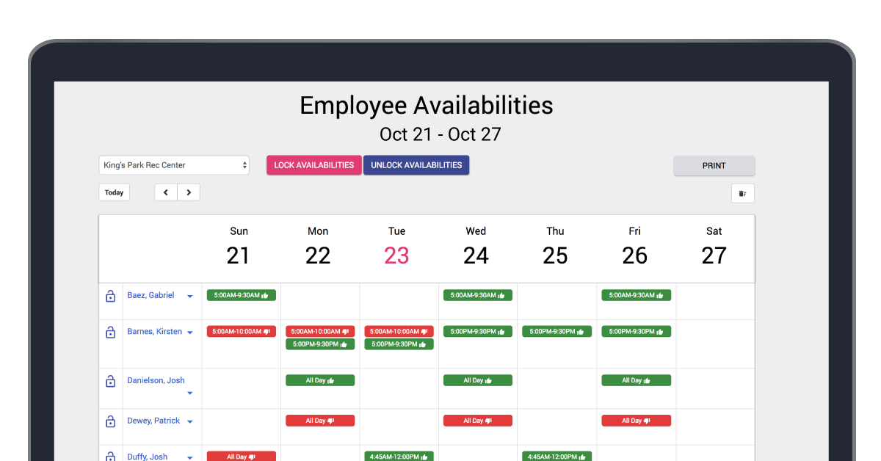This screenshot has width=881, height=461.
Task: Select the Tue 23 column header
Action: (396, 247)
